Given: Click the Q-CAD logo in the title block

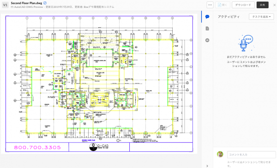Looking at the screenshot, I should (99, 147).
